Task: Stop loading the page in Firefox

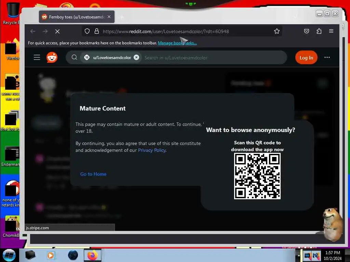Action: (x=57, y=31)
